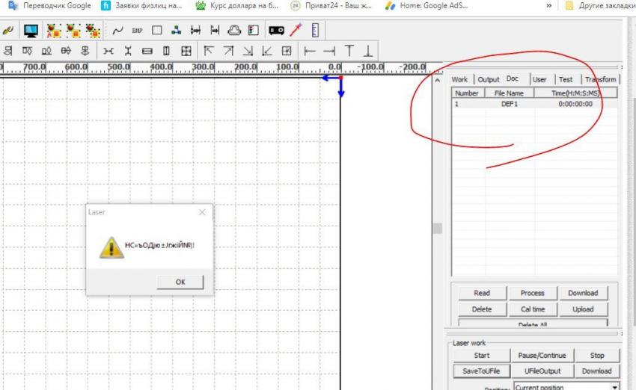
Task: Click the Cal time button
Action: click(x=532, y=309)
